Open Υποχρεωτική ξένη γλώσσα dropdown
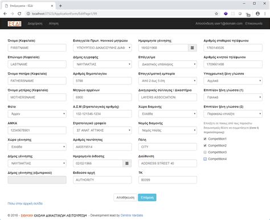This screenshot has width=270, height=220. click(233, 81)
